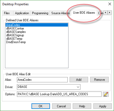Image resolution: width=114 pixels, height=111 pixels.
Task: Remove the selected alias
Action: (x=99, y=80)
